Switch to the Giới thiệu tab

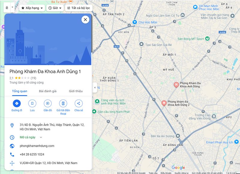tap(76, 91)
